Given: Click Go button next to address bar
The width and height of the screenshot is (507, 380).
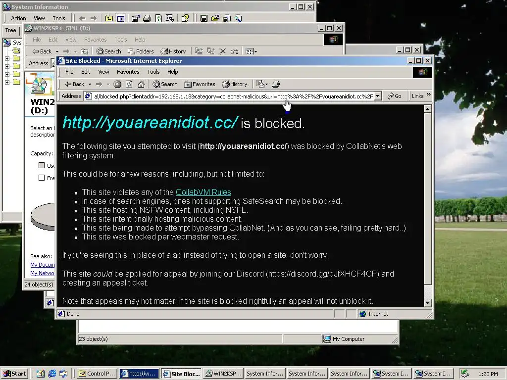Looking at the screenshot, I should coord(395,96).
